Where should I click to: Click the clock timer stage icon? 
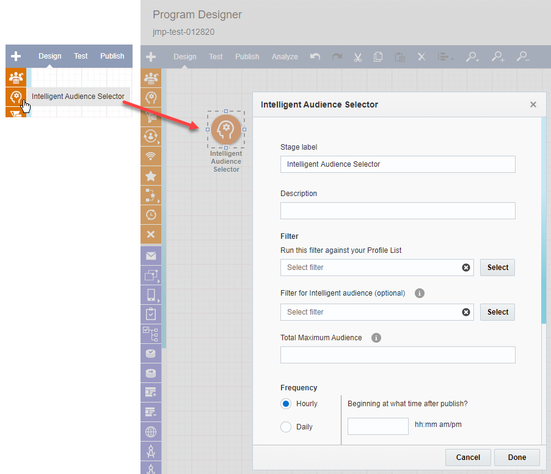click(x=151, y=214)
